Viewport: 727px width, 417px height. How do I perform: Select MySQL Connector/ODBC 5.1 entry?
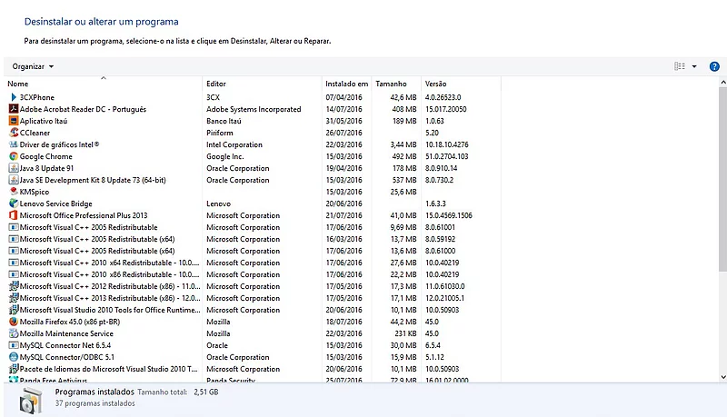(x=66, y=357)
